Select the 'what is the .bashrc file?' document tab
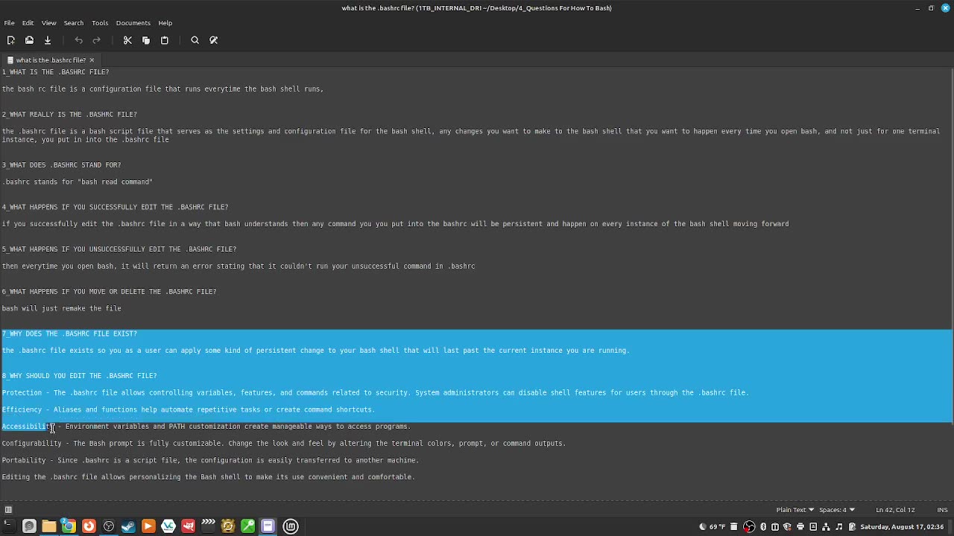This screenshot has height=536, width=954. [50, 60]
